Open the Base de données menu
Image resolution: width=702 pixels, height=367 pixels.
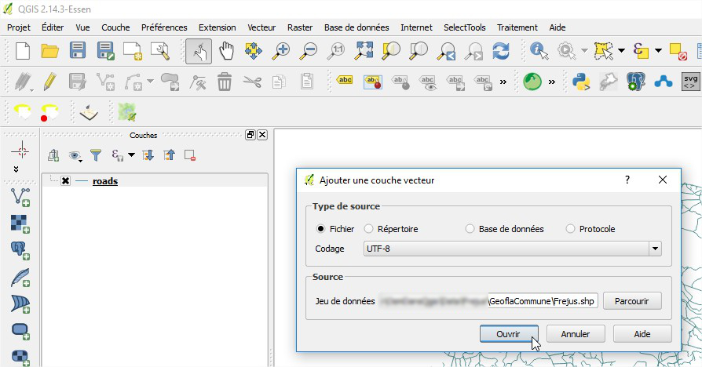click(356, 27)
